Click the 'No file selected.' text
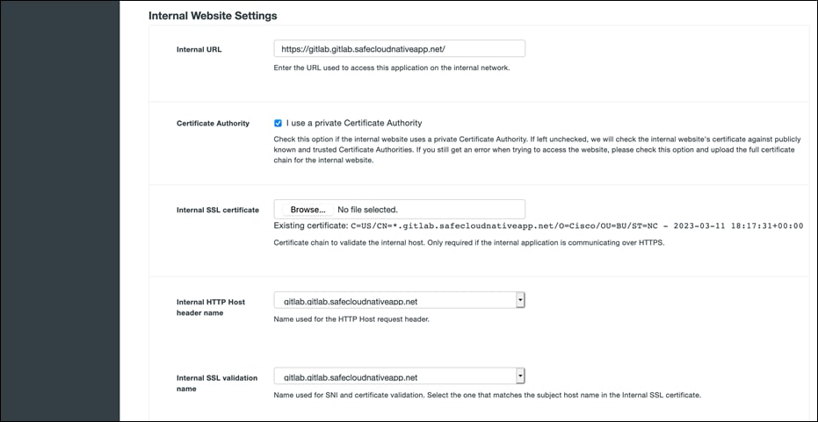 (x=368, y=210)
